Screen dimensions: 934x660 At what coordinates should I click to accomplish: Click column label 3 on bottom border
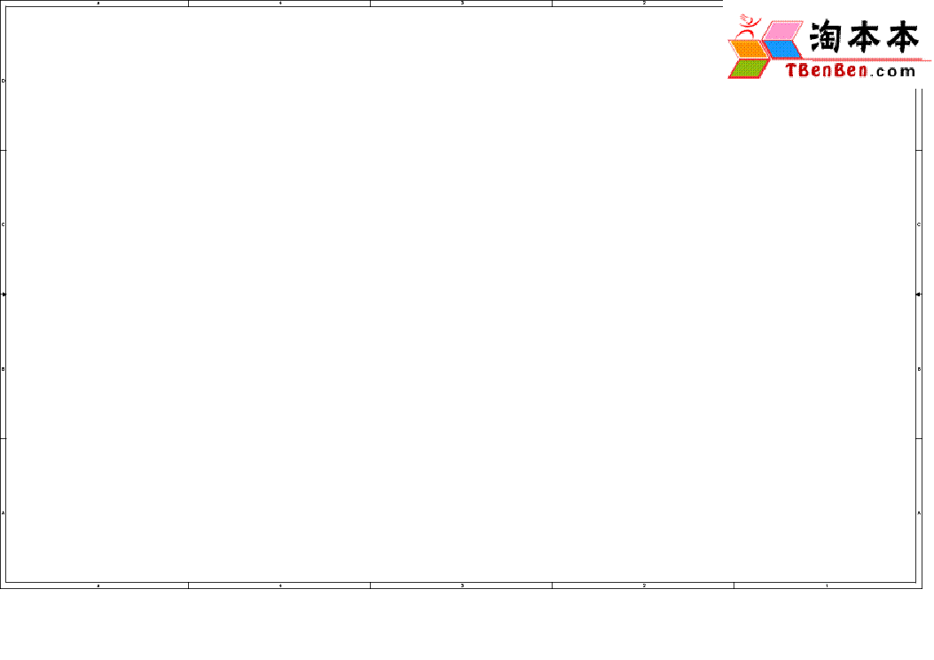click(x=462, y=585)
